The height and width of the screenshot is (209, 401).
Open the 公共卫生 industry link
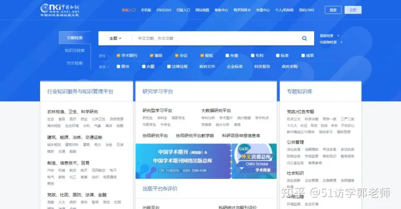tap(99, 119)
